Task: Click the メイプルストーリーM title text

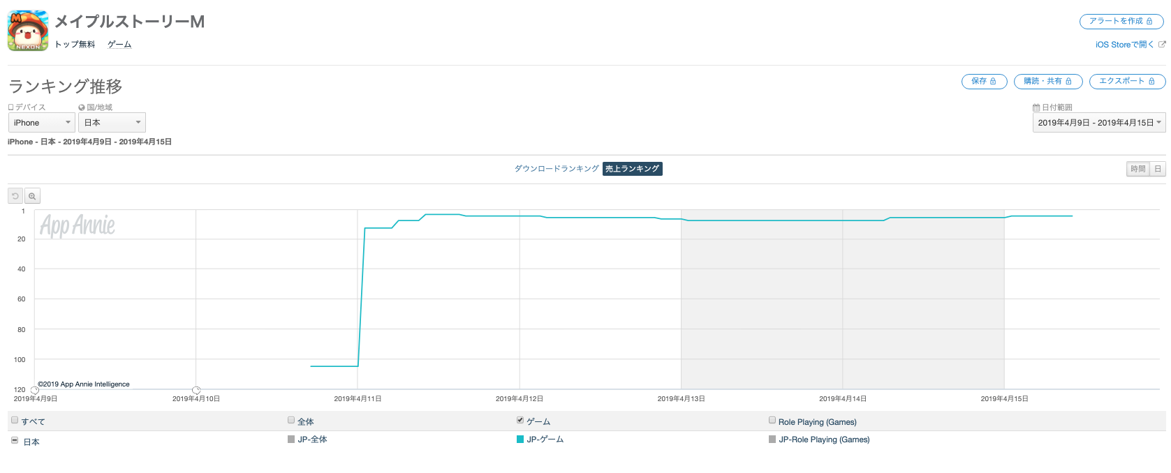Action: click(x=130, y=22)
